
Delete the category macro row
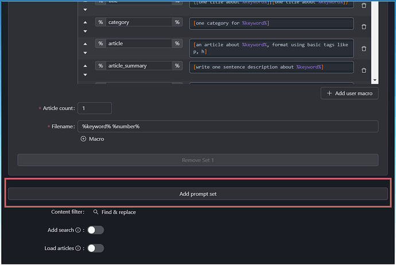[x=363, y=26]
